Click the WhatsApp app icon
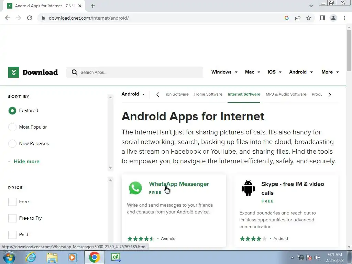The width and height of the screenshot is (352, 264). [135, 188]
